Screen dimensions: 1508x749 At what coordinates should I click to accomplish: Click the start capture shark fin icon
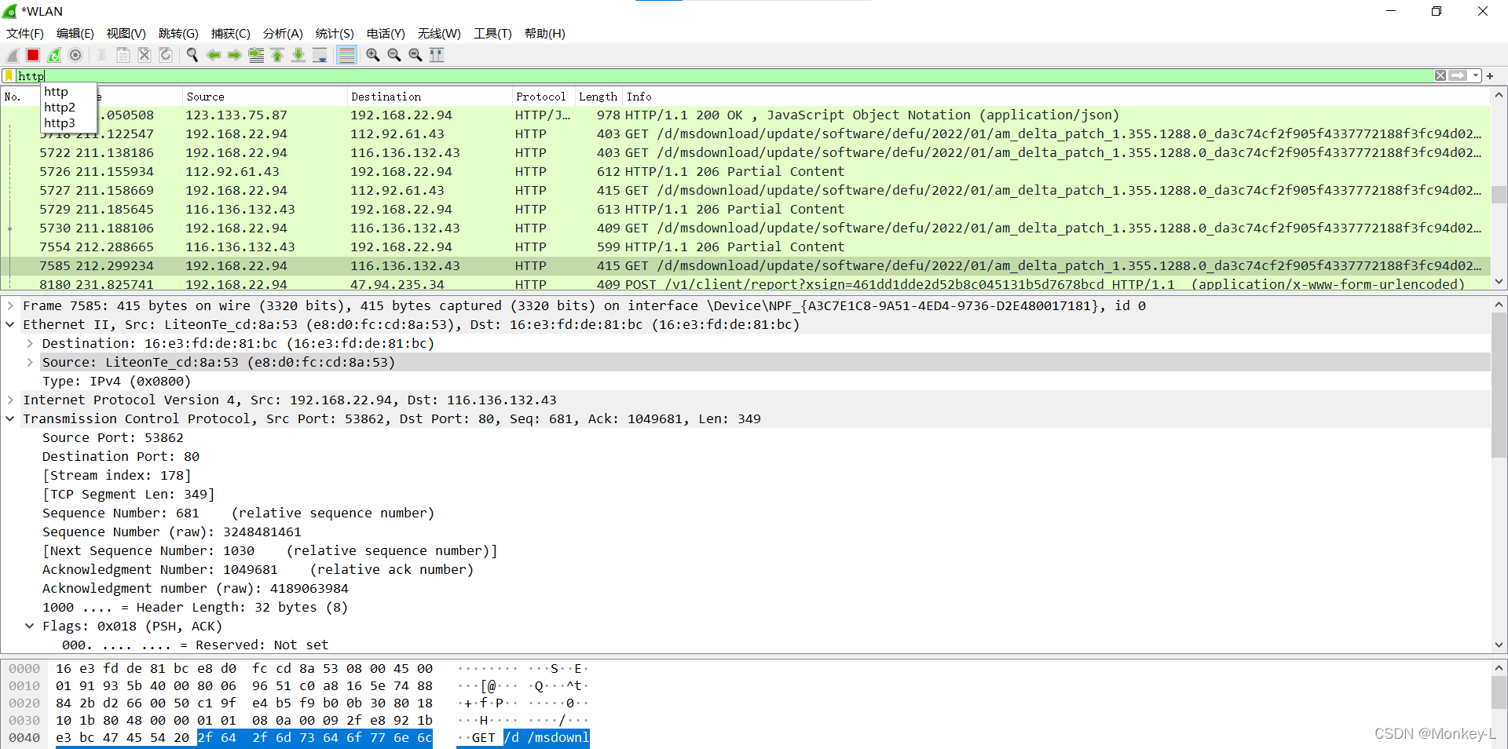[x=13, y=55]
